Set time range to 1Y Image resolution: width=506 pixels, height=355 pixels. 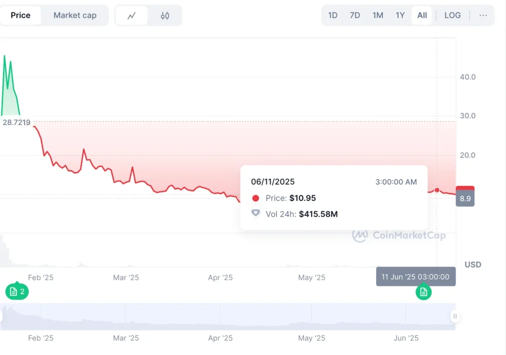[400, 15]
